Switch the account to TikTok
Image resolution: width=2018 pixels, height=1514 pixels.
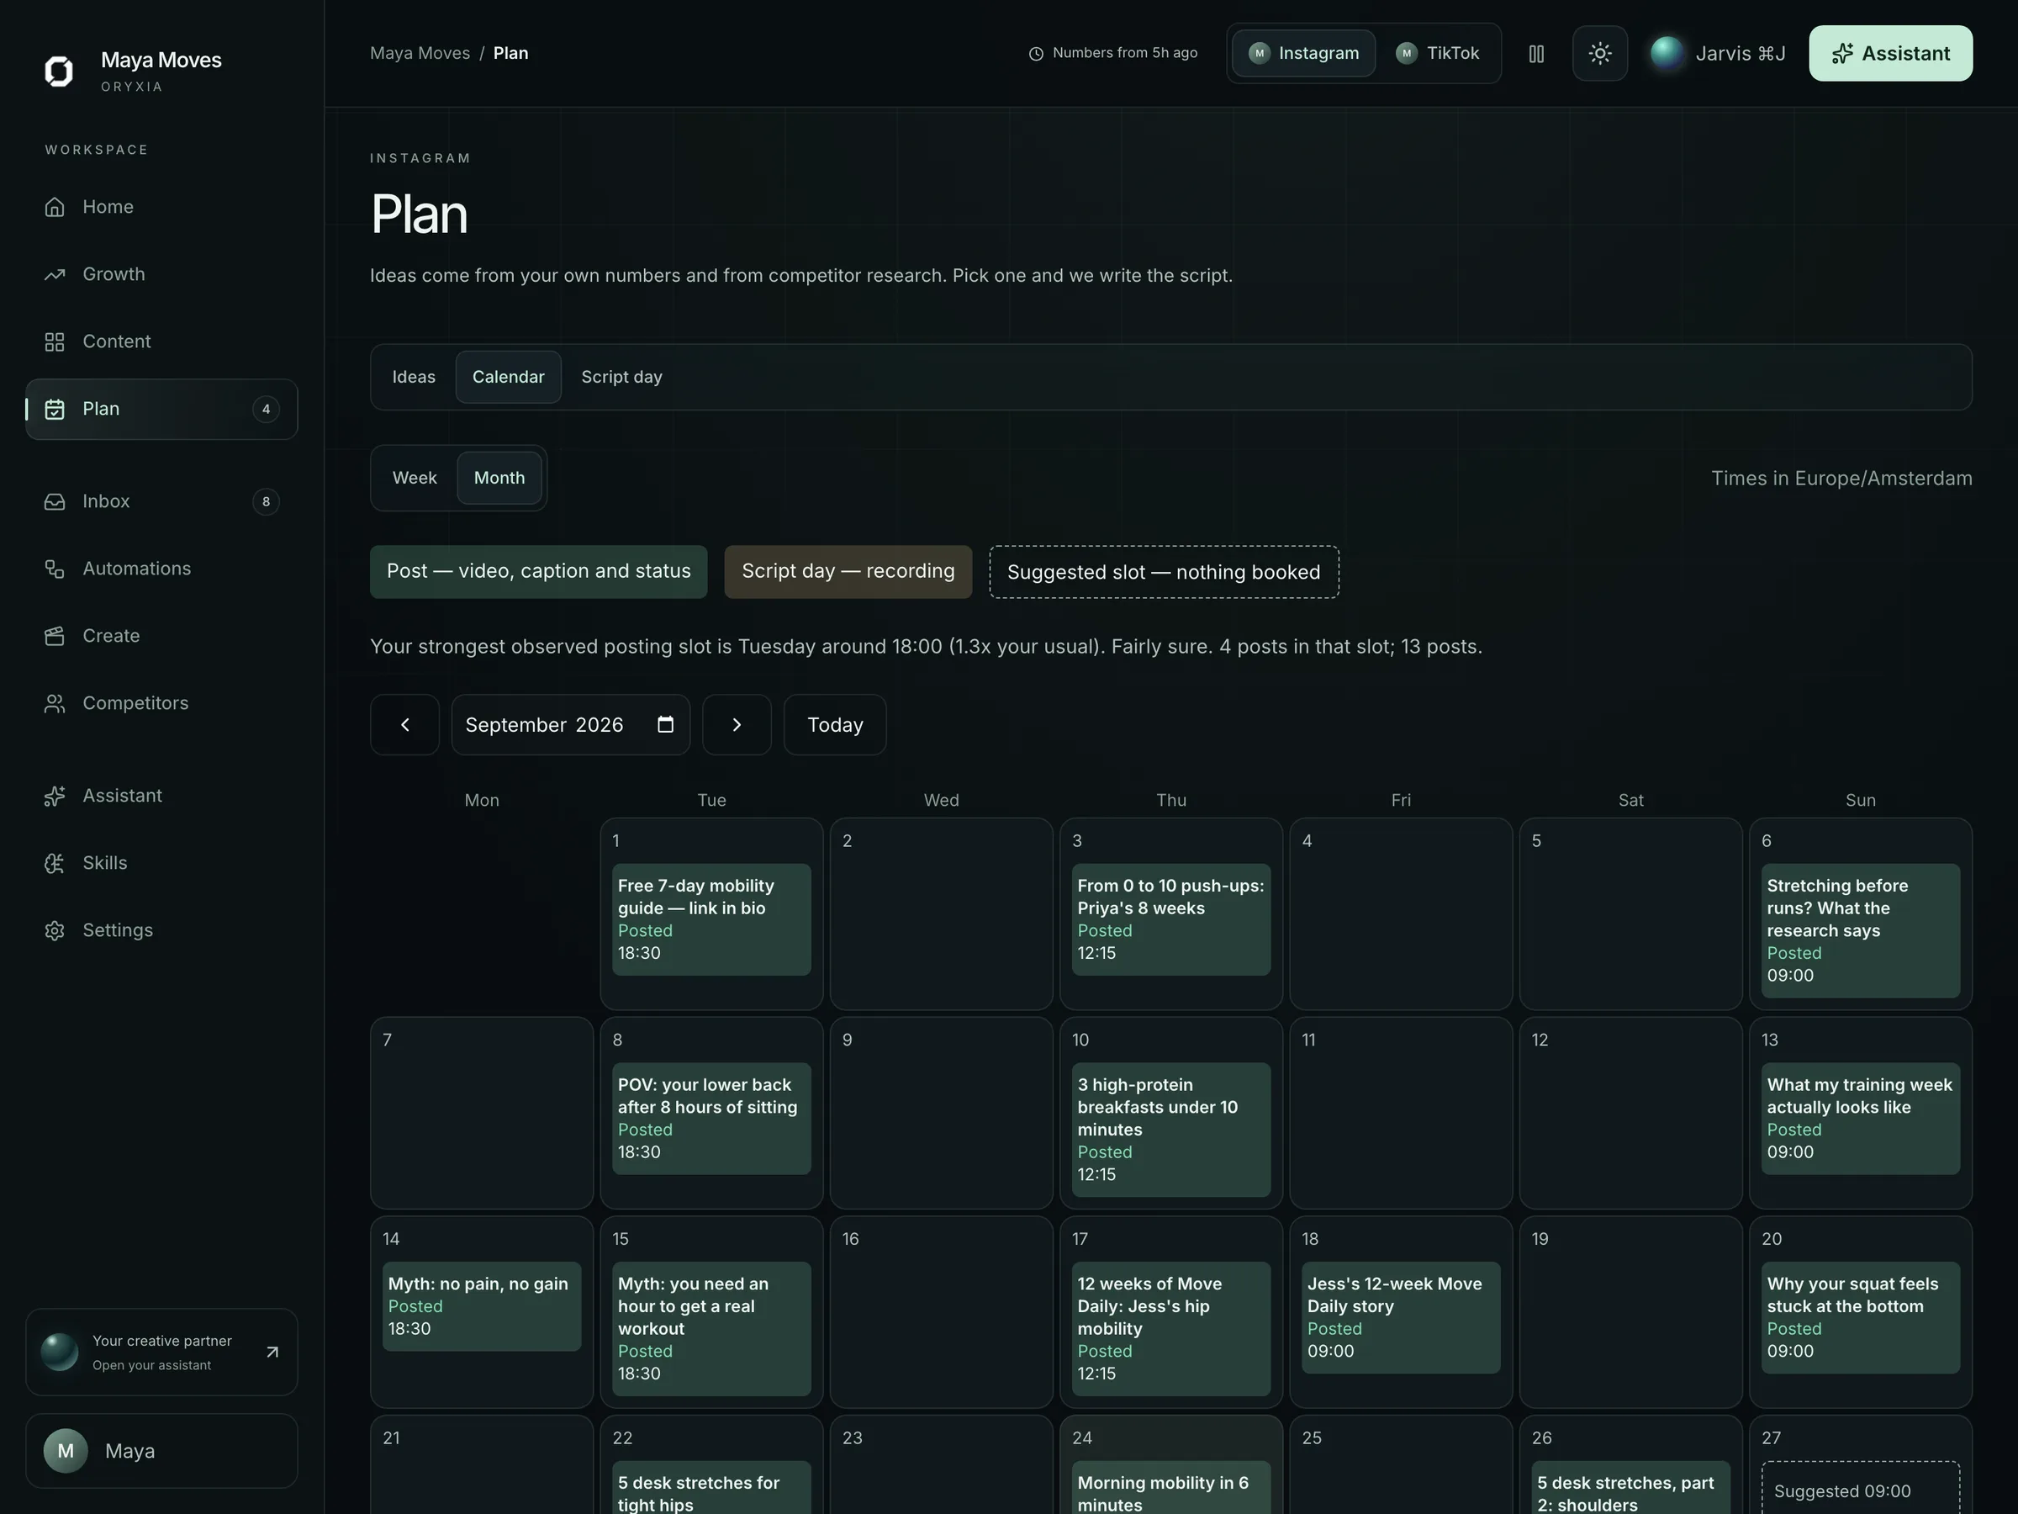point(1438,53)
